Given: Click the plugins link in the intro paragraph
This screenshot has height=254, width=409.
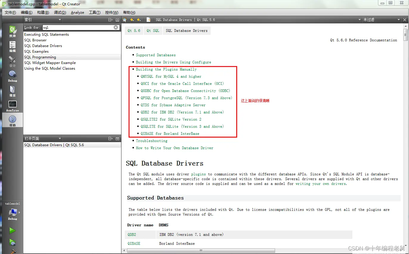Looking at the screenshot, I should (198, 174).
